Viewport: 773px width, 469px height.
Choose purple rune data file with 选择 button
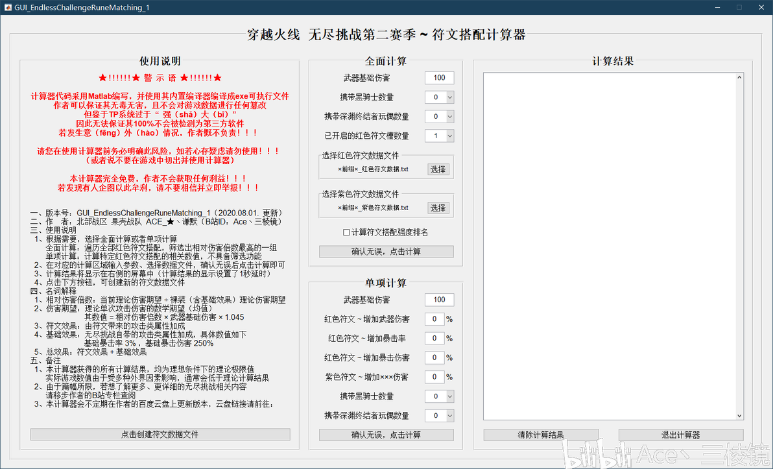(x=438, y=208)
